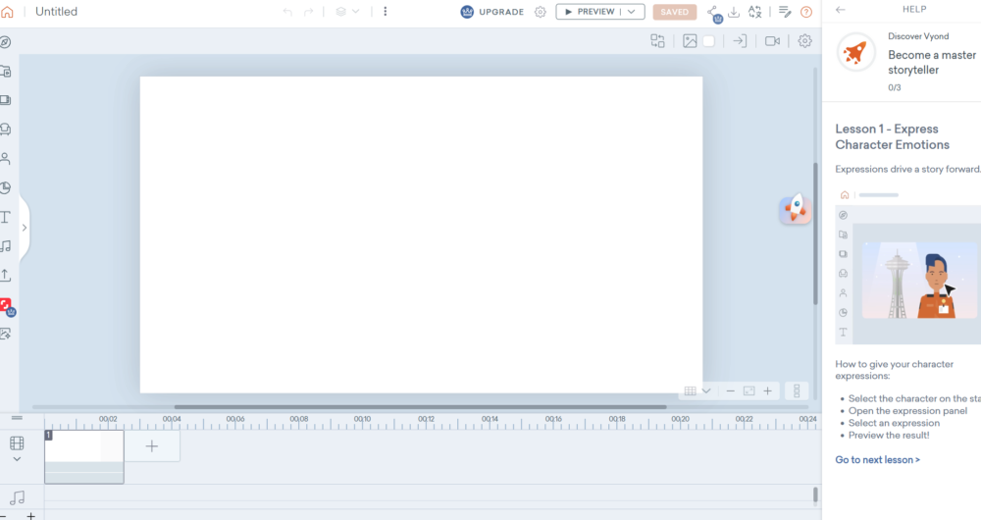This screenshot has height=520, width=981.
Task: Open the Enter effect scene transition icon
Action: click(740, 41)
